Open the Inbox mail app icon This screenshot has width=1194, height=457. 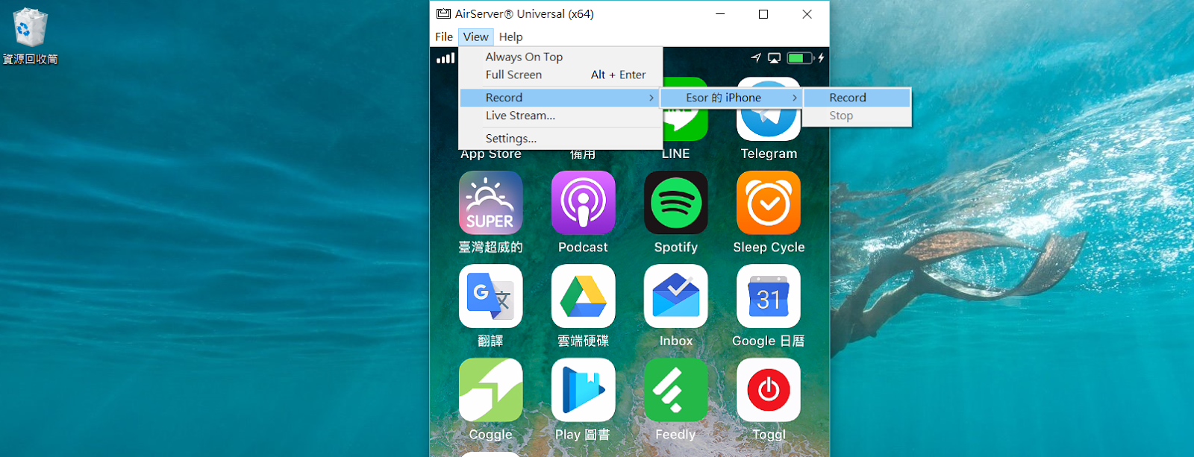click(x=675, y=296)
